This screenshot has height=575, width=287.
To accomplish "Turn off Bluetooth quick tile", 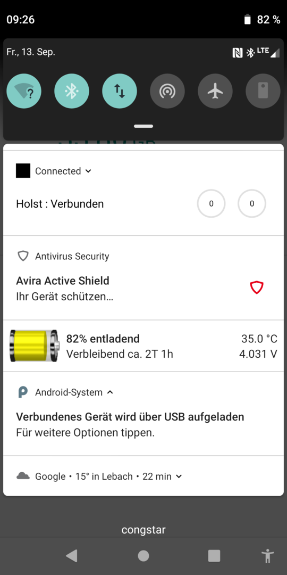I will tap(72, 91).
